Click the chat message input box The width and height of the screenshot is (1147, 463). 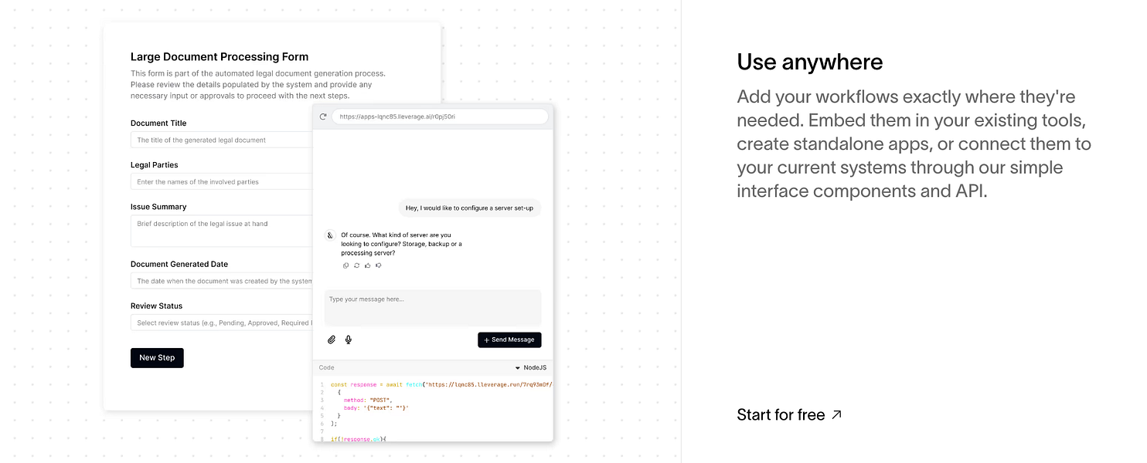(x=433, y=307)
